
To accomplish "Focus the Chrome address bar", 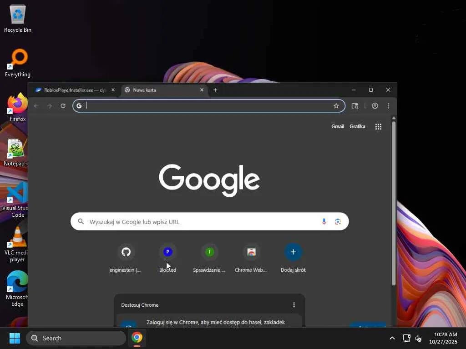I will click(x=208, y=106).
